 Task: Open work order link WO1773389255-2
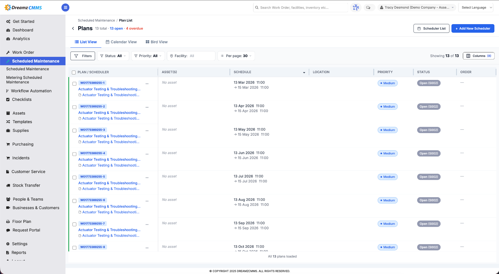tap(93, 106)
